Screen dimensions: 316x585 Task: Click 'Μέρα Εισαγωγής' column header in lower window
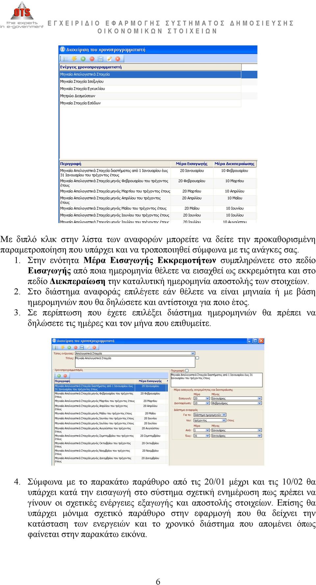150,381
